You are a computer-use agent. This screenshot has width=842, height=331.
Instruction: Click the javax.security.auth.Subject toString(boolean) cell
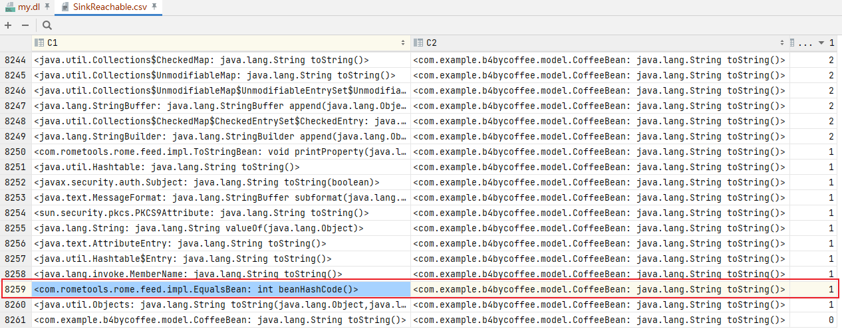[221, 182]
